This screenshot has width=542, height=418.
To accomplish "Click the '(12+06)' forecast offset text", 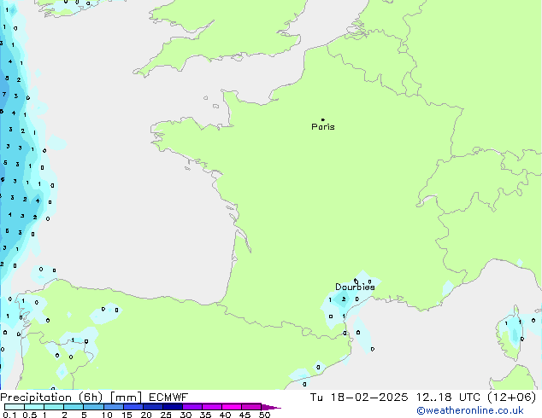I will [512, 398].
